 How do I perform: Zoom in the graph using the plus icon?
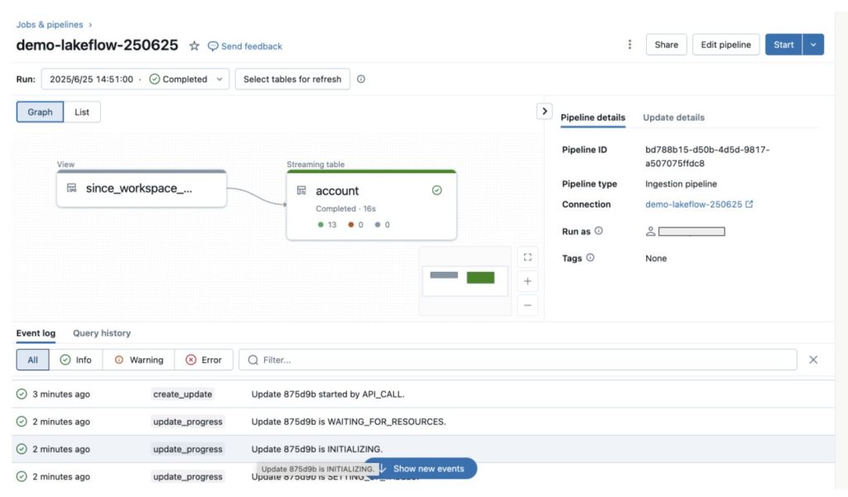tap(528, 281)
